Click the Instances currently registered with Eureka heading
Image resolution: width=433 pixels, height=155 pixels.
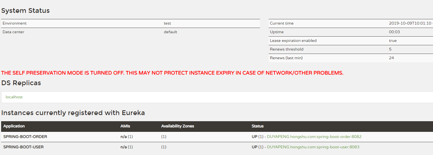[73, 113]
